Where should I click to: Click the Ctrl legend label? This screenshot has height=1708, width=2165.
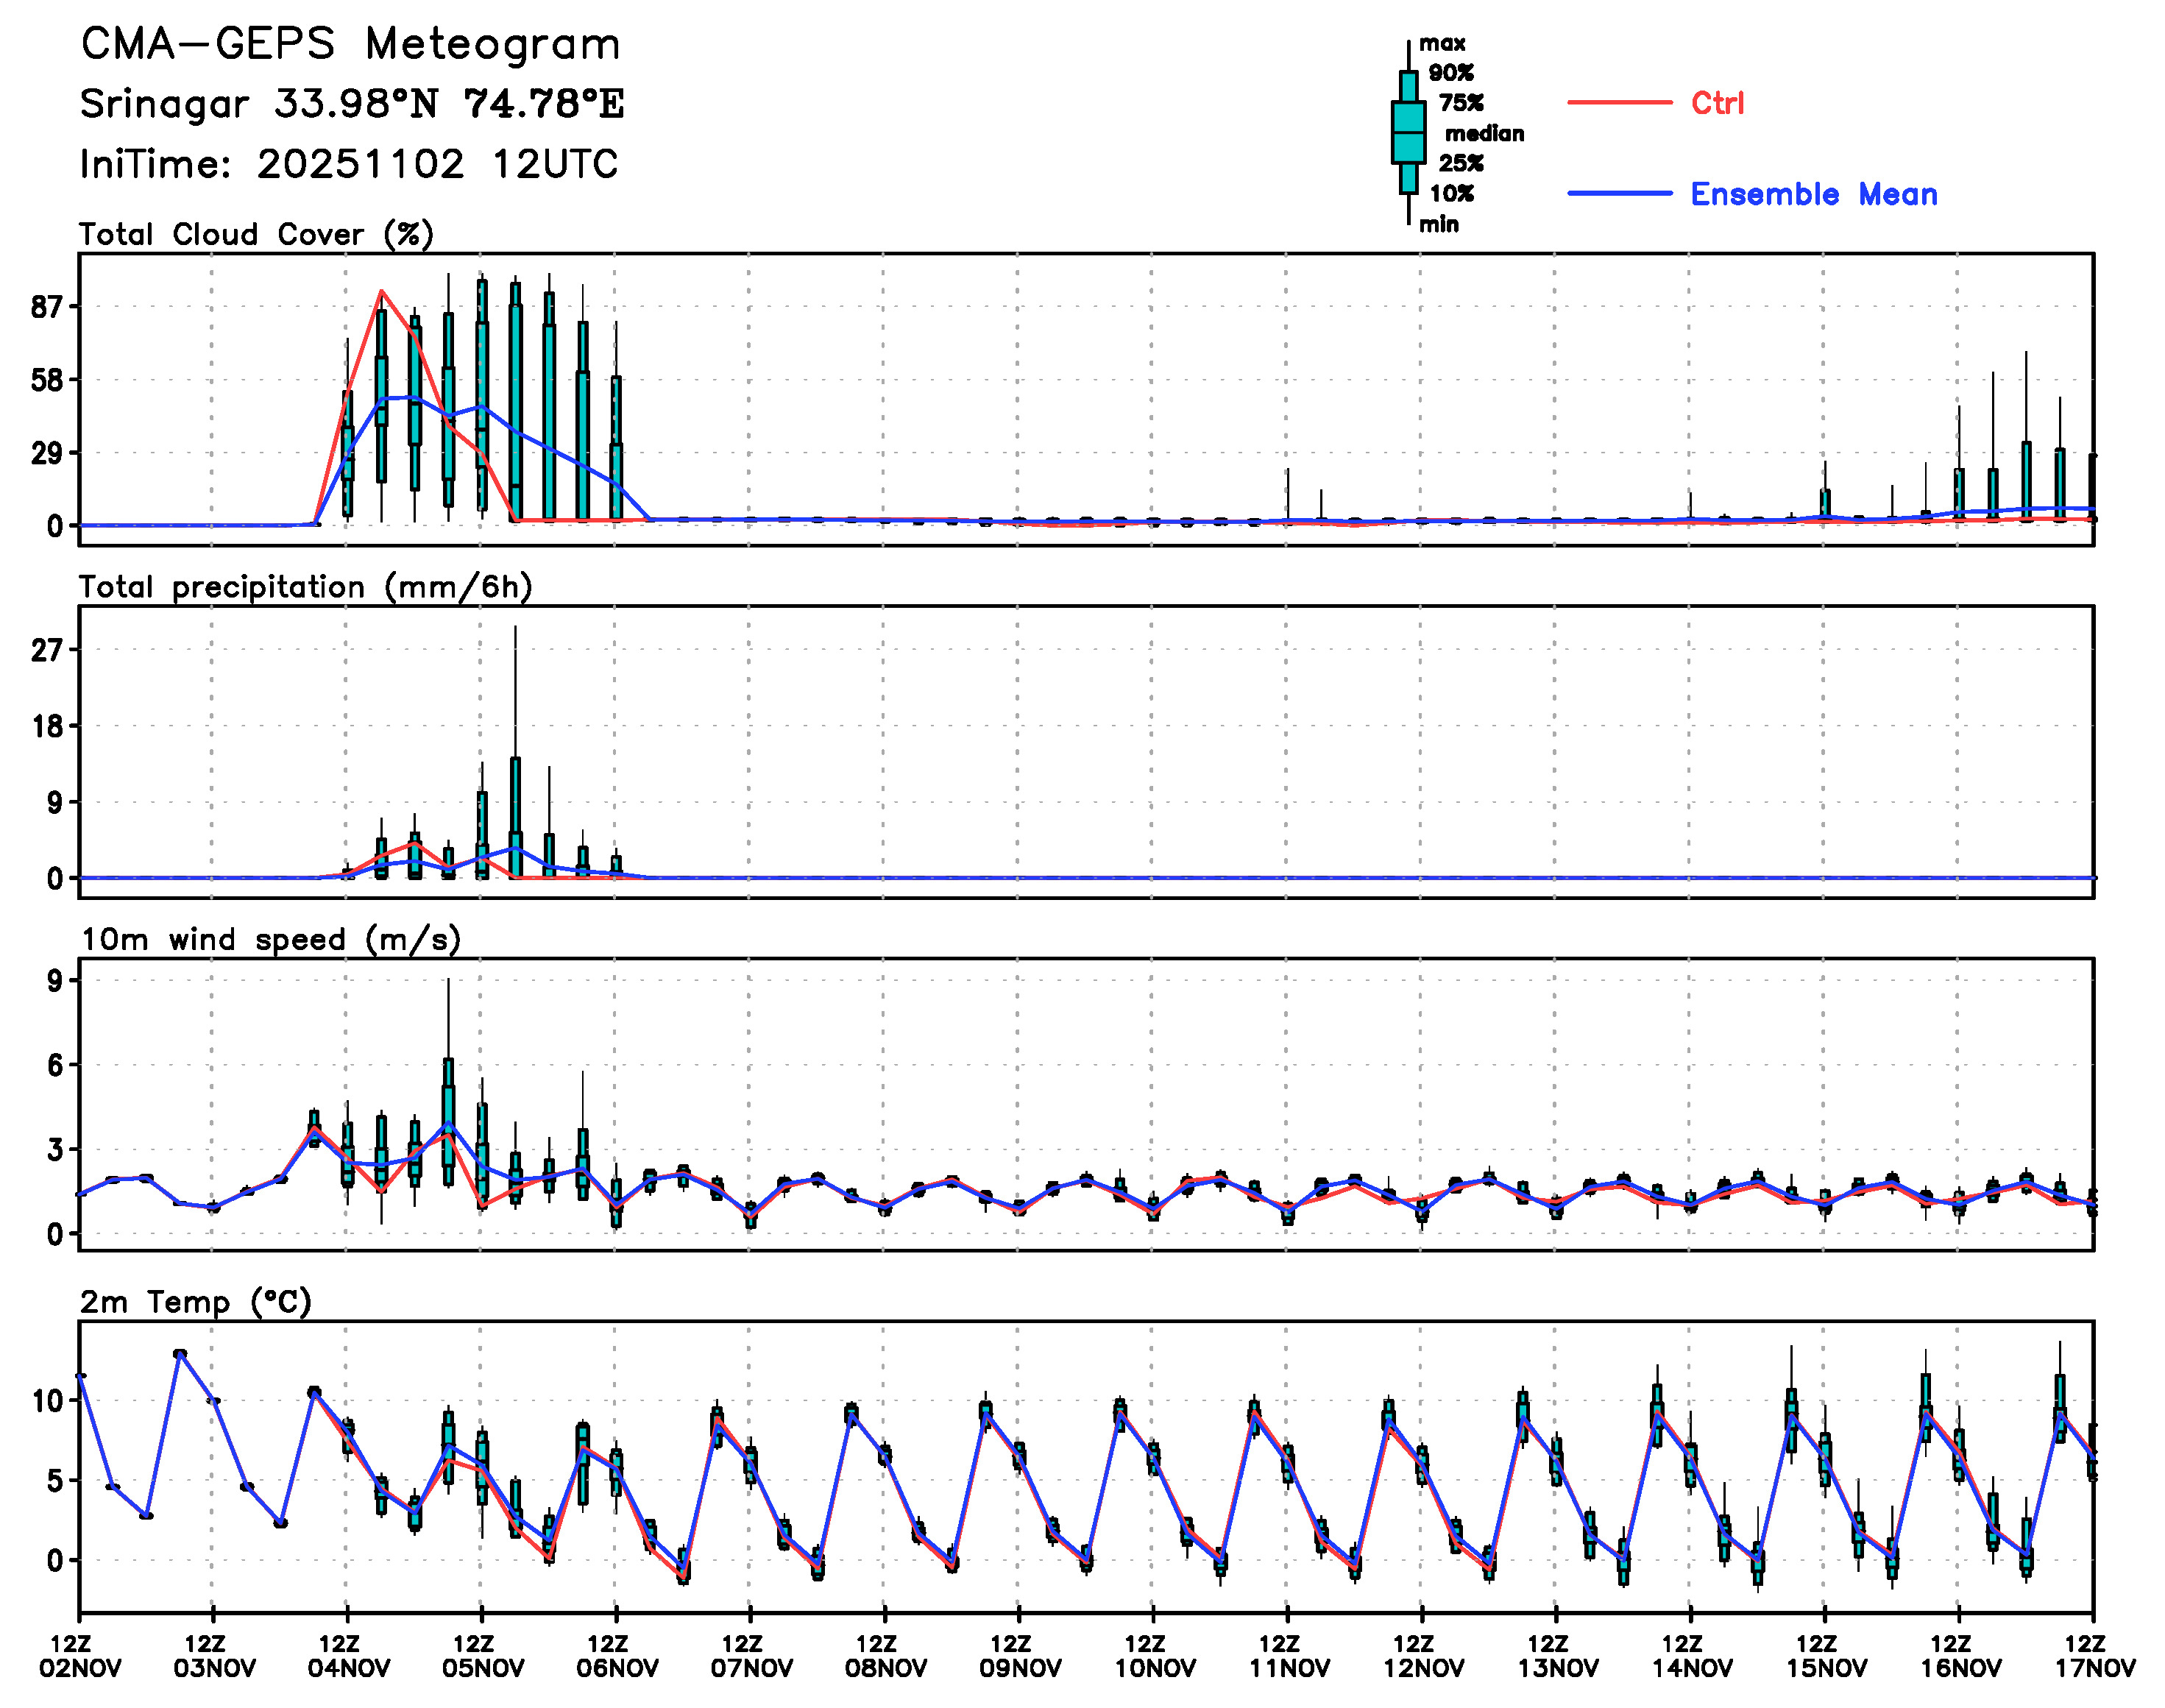pos(1717,103)
